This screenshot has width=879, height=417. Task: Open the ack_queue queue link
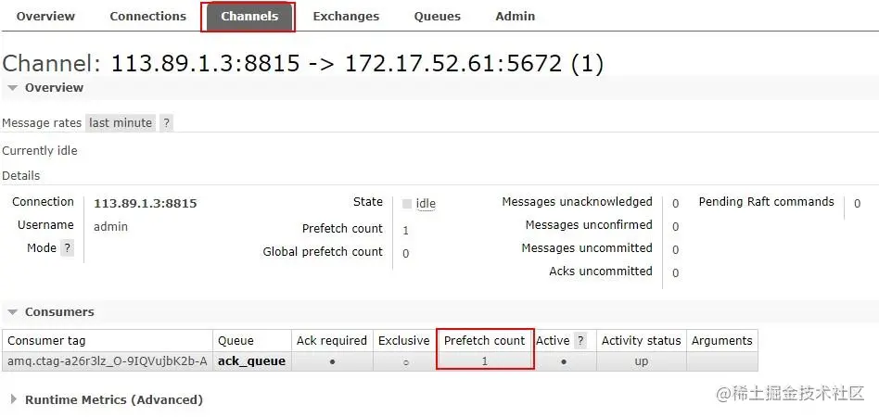[x=251, y=361]
